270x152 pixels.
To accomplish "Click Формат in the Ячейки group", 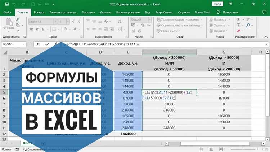I will point(219,31).
